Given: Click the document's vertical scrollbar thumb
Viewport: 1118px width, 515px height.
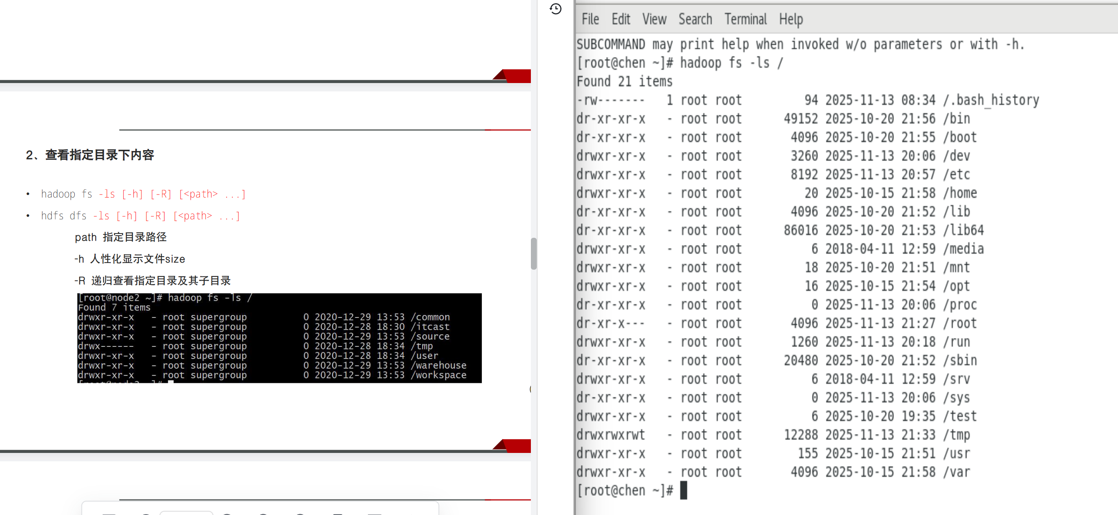Looking at the screenshot, I should (x=533, y=253).
